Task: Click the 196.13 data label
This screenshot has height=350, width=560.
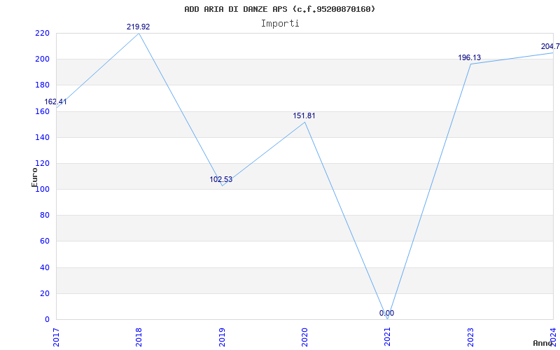Action: point(469,57)
